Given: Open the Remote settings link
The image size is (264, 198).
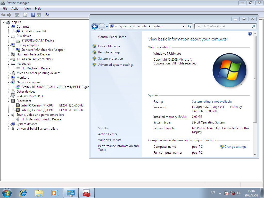Looking at the screenshot, I should pyautogui.click(x=109, y=52).
